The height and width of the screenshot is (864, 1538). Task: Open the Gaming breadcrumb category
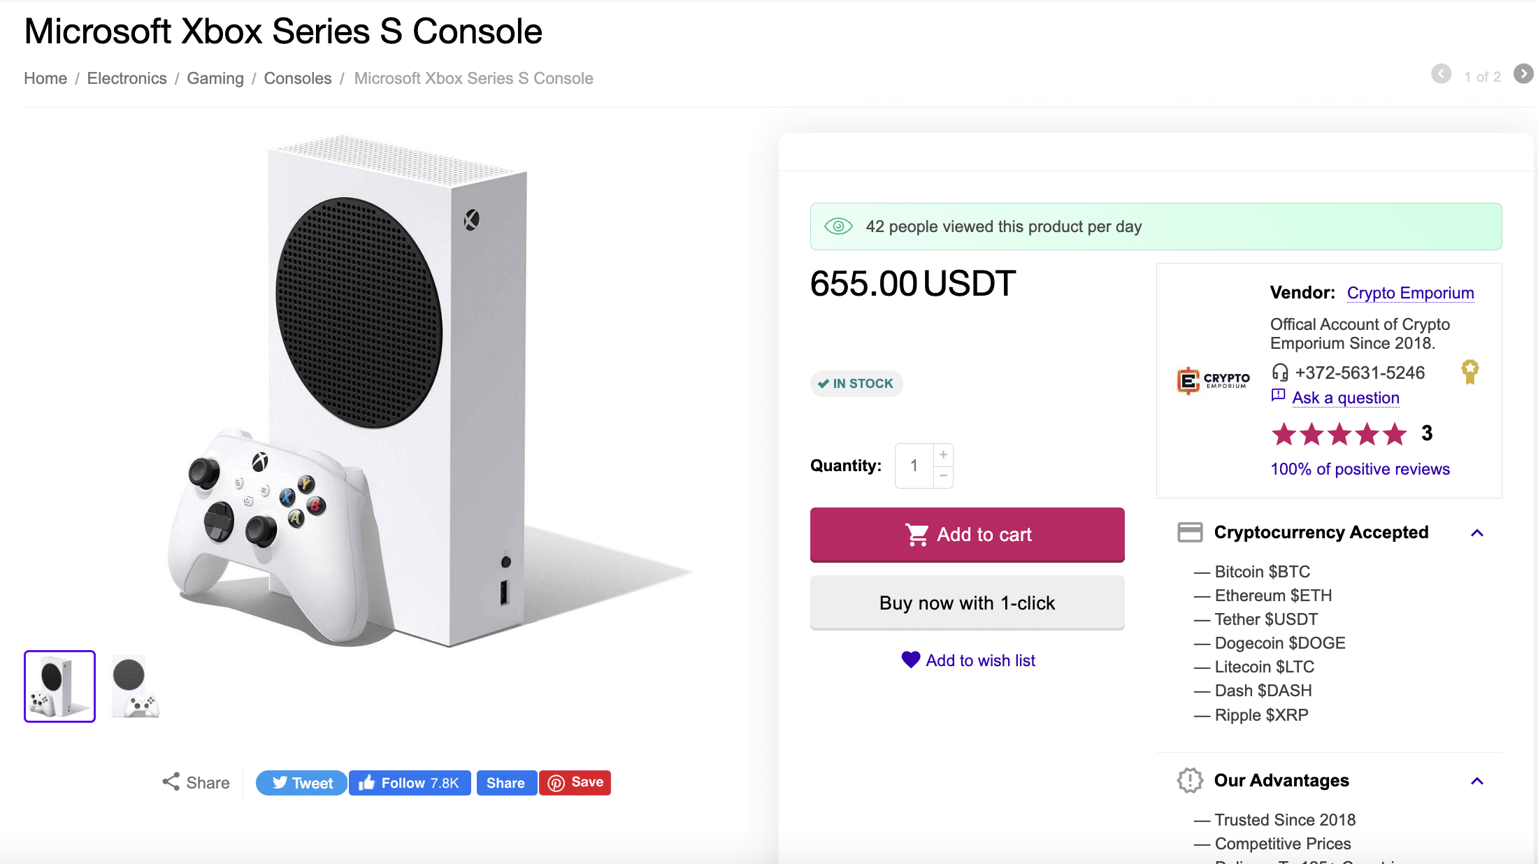[215, 78]
